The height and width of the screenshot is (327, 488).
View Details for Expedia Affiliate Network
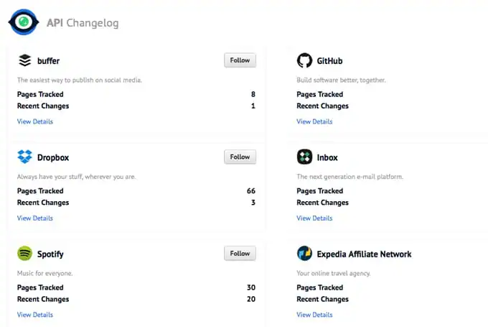click(x=314, y=315)
